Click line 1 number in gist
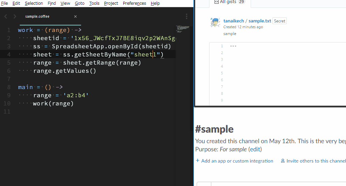This screenshot has width=346, height=186. (222, 46)
